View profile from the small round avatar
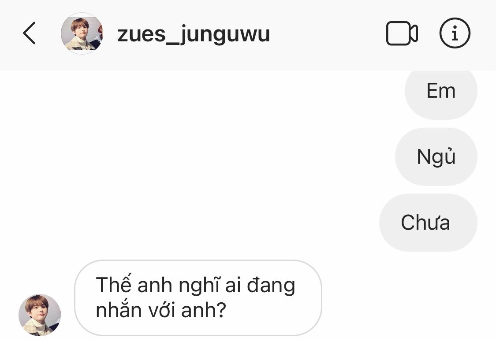The height and width of the screenshot is (341, 496). click(x=40, y=315)
